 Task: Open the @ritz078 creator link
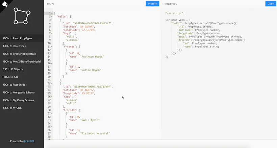point(29,141)
